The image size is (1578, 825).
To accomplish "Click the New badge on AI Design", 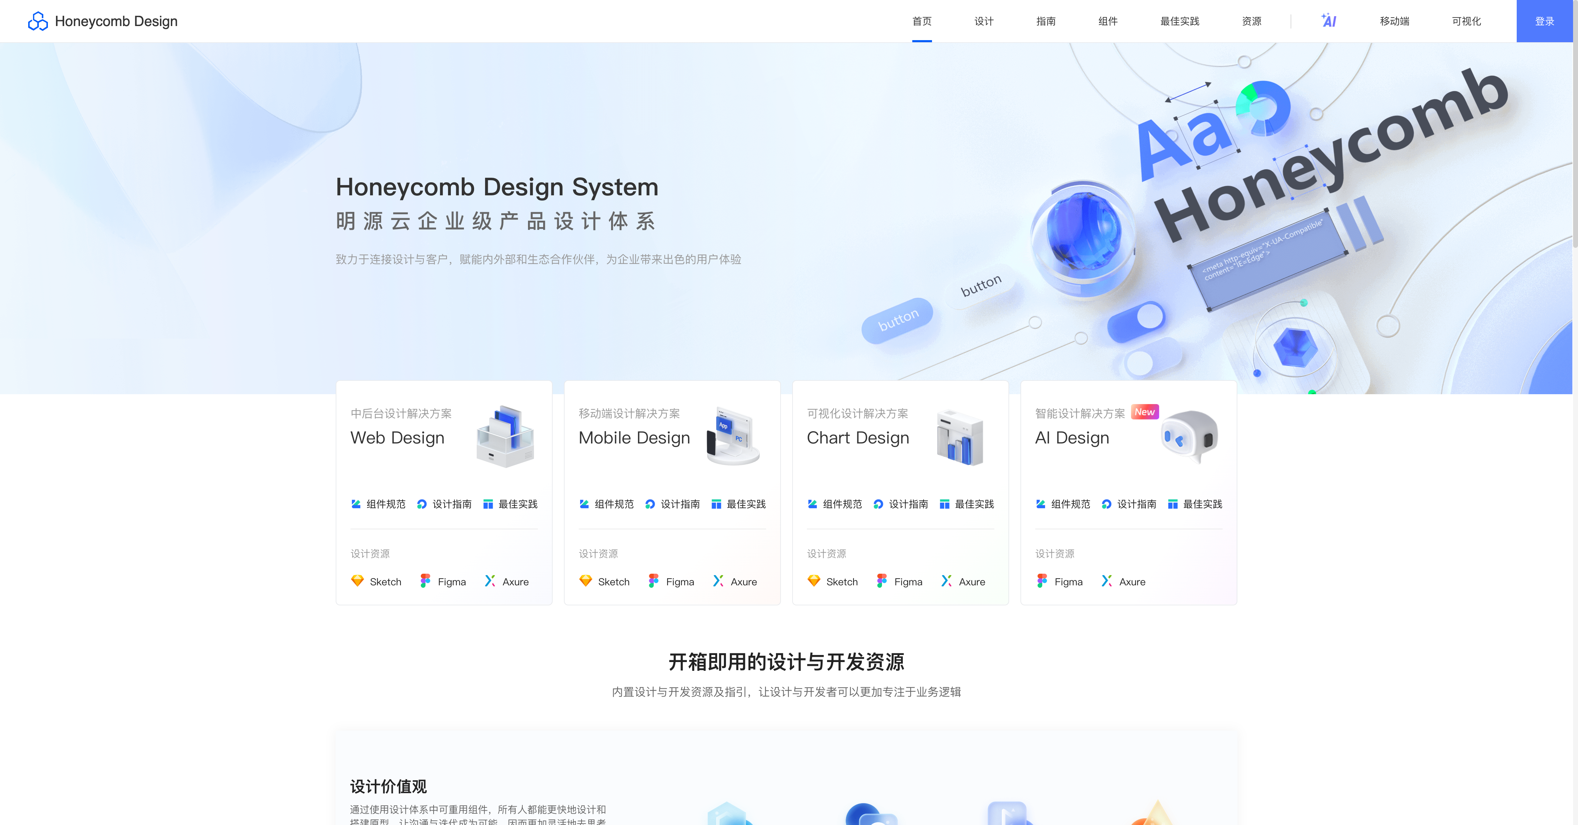I will [x=1144, y=412].
